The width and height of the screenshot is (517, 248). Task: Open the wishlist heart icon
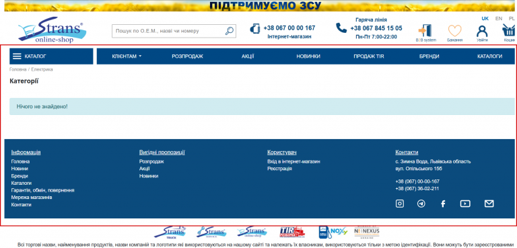[454, 31]
